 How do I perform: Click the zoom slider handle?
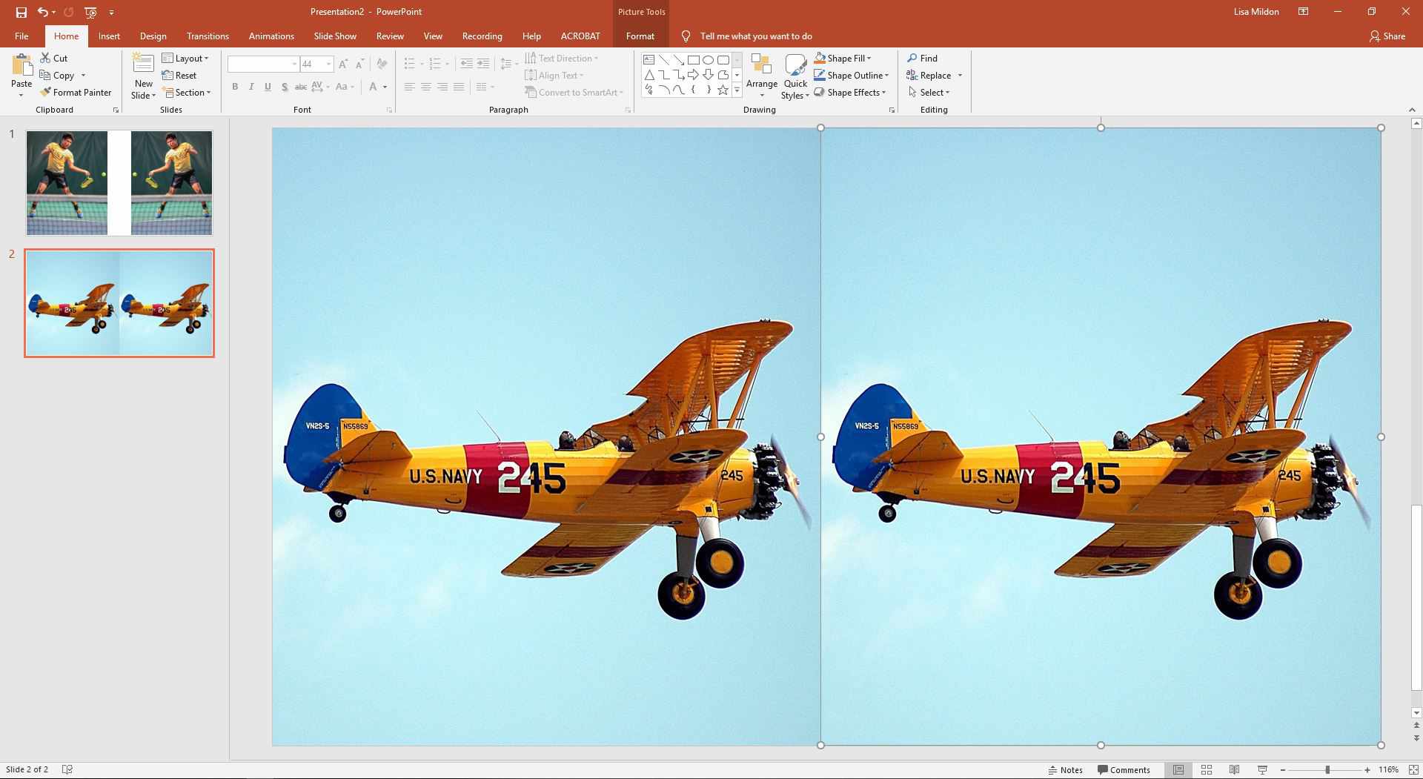[1327, 770]
